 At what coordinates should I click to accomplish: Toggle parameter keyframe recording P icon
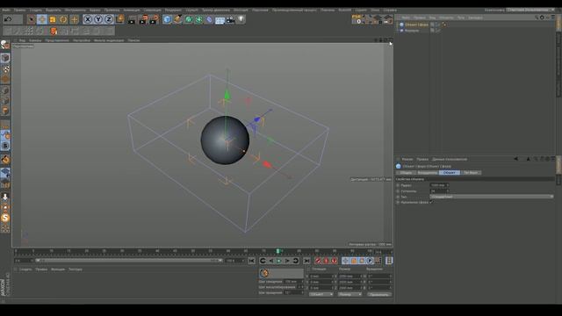coord(370,261)
